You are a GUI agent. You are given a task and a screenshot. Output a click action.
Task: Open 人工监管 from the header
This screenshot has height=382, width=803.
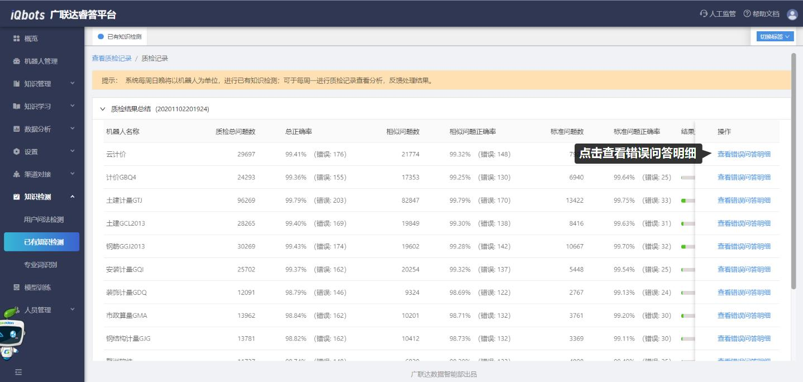(718, 14)
